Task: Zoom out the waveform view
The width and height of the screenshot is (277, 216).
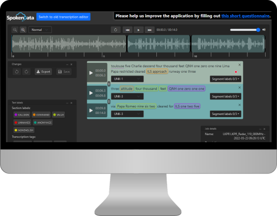Action: click(x=15, y=30)
